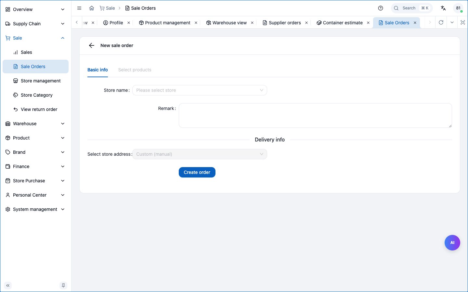This screenshot has width=468, height=292.
Task: Open View return order page
Action: click(35, 109)
